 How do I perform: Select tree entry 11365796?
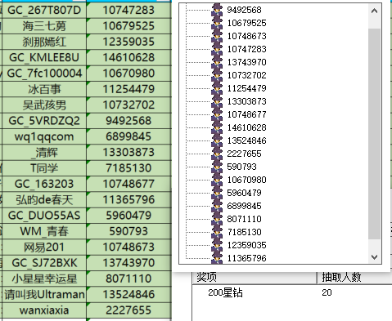click(247, 258)
